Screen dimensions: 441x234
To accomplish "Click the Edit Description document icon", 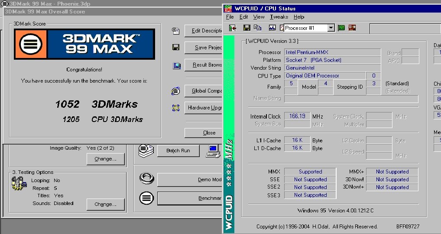I will tap(176, 31).
